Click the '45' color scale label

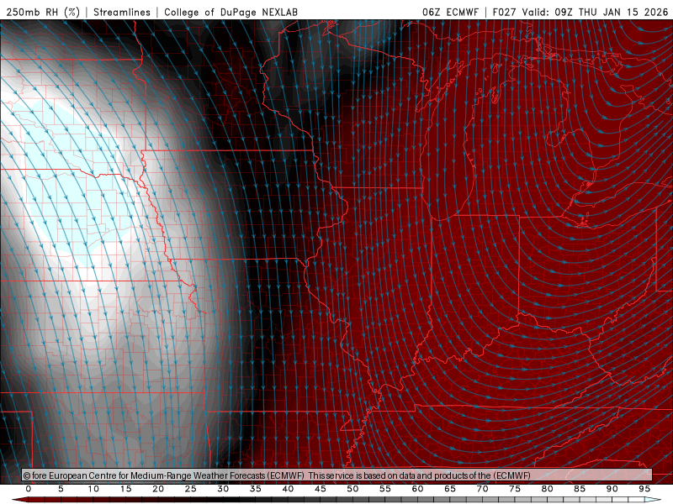tap(321, 489)
